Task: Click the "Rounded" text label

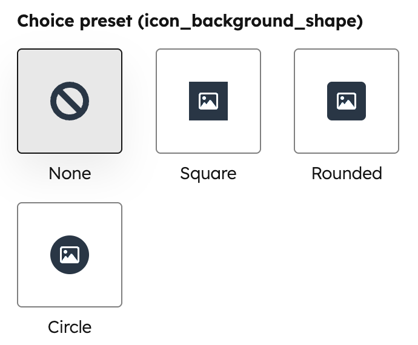Action: tap(347, 174)
